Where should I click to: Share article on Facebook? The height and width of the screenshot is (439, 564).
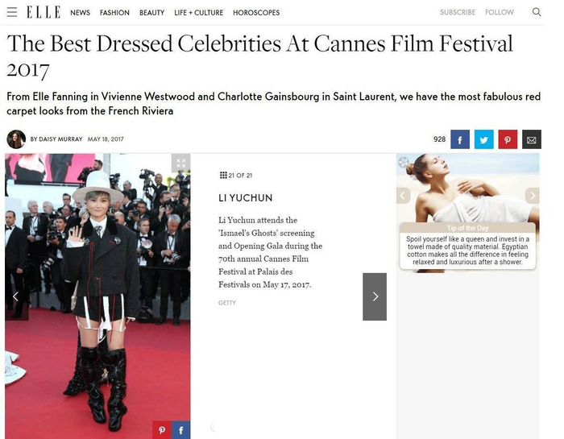click(x=460, y=139)
